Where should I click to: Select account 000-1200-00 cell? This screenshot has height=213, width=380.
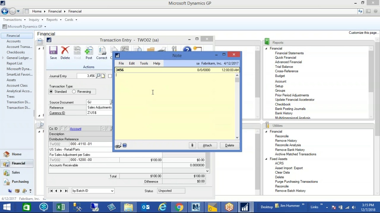coord(94,160)
